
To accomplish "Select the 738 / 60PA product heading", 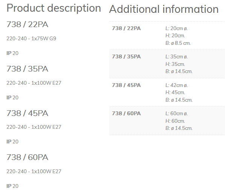I will [x=27, y=157].
